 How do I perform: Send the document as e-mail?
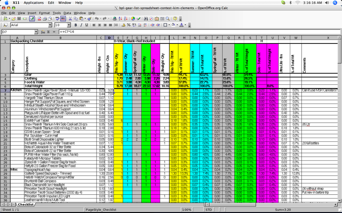tap(25, 19)
